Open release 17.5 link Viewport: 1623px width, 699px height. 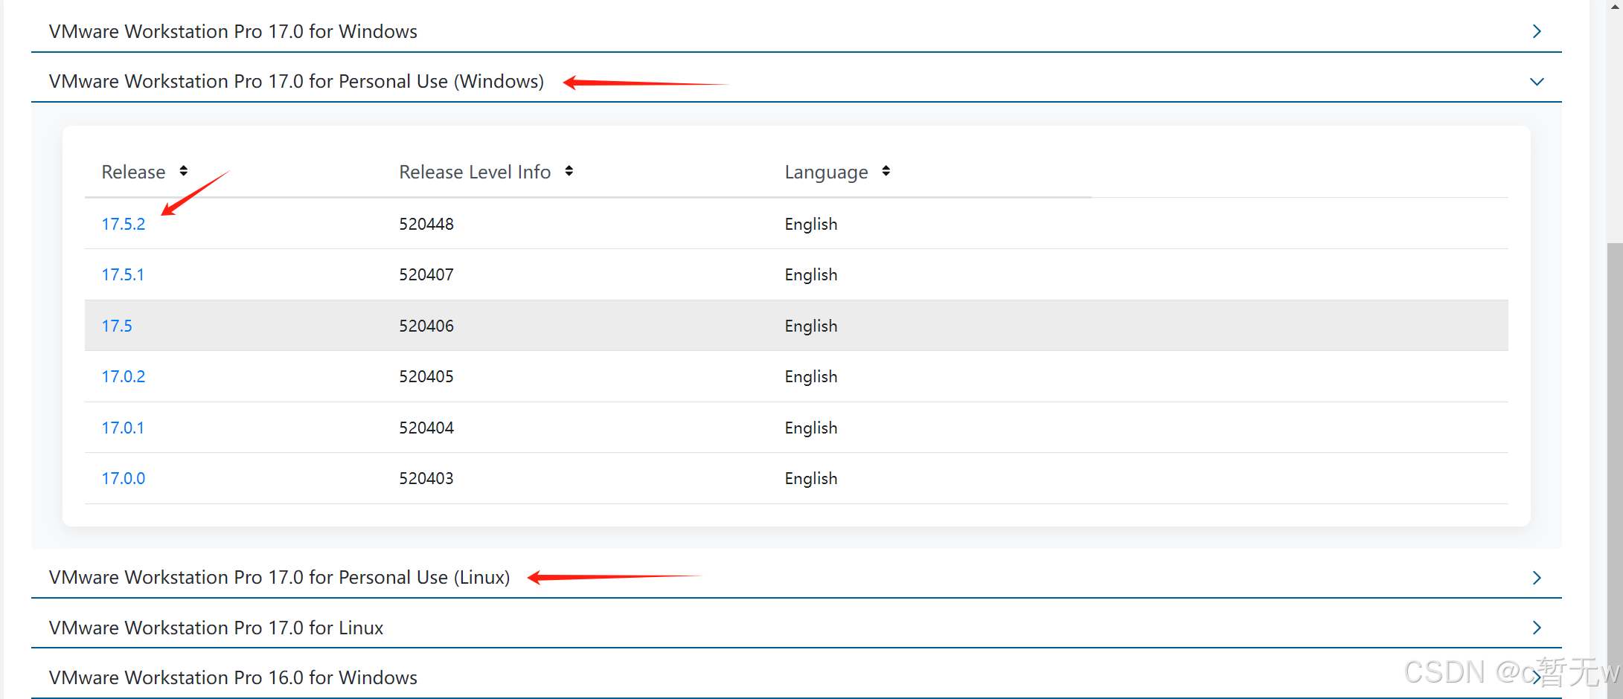[117, 326]
